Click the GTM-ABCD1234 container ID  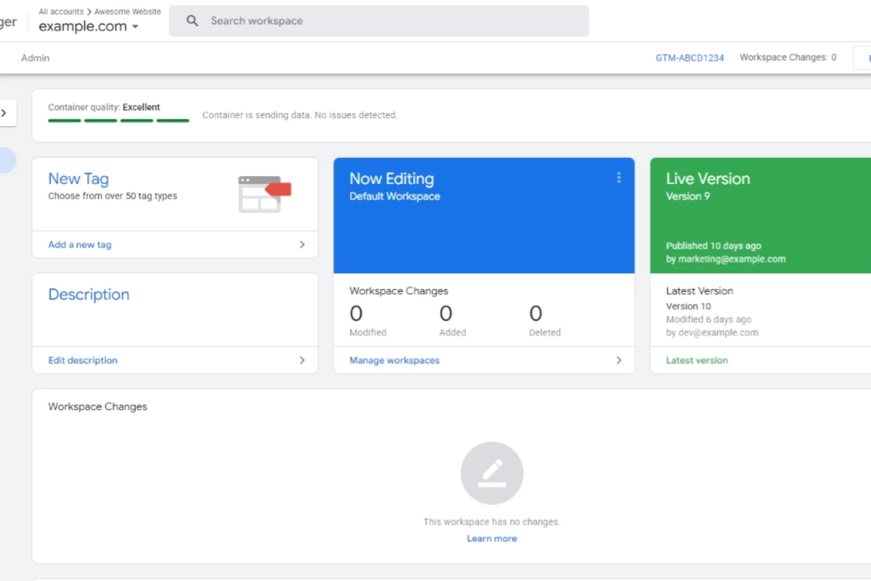point(690,58)
